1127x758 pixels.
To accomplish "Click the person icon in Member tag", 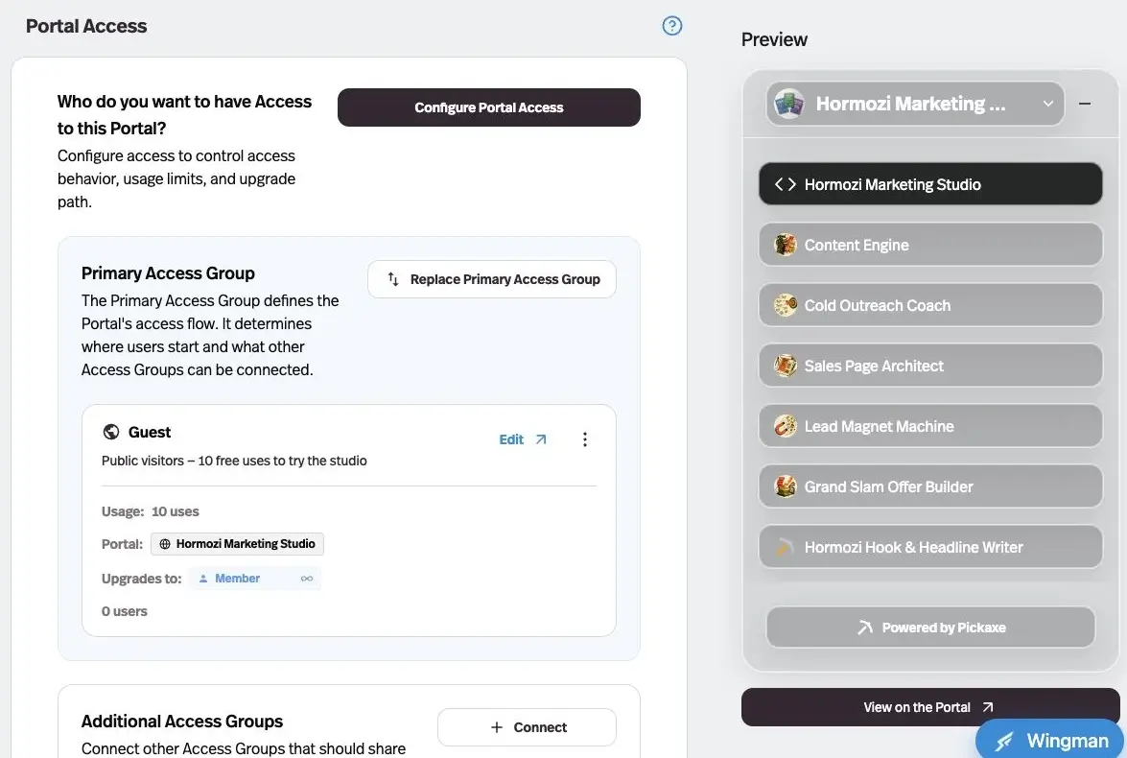I will tap(203, 579).
